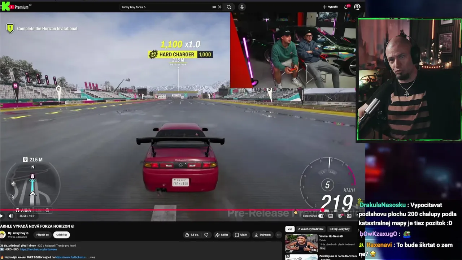Click the streamer webcam overlay
Viewport: 462px width, 260px height.
coord(409,79)
